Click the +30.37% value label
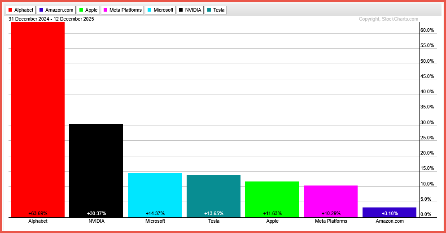 click(96, 213)
